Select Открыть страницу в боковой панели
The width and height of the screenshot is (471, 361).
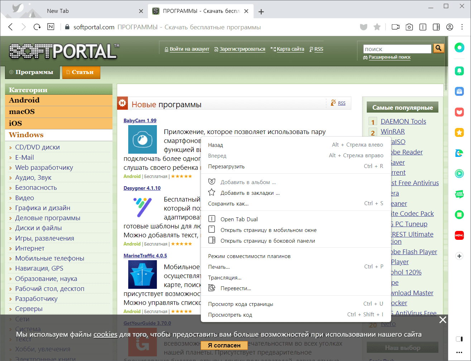click(295, 241)
